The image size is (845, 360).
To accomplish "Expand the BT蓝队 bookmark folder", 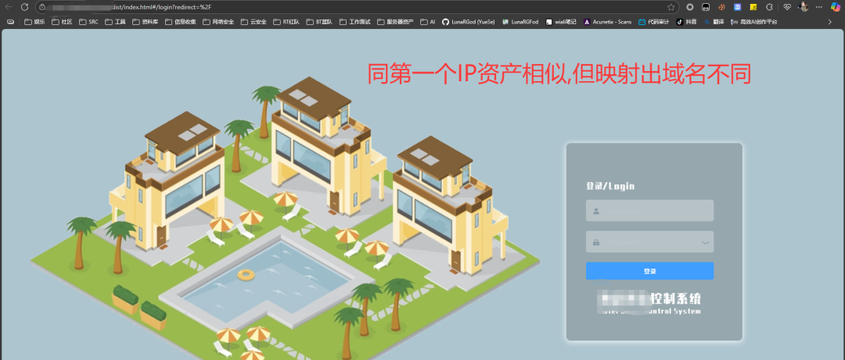I will pyautogui.click(x=319, y=22).
